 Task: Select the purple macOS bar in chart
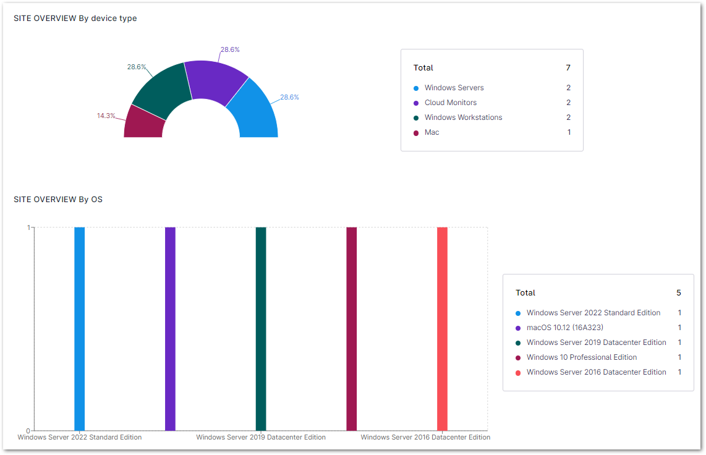pos(170,328)
